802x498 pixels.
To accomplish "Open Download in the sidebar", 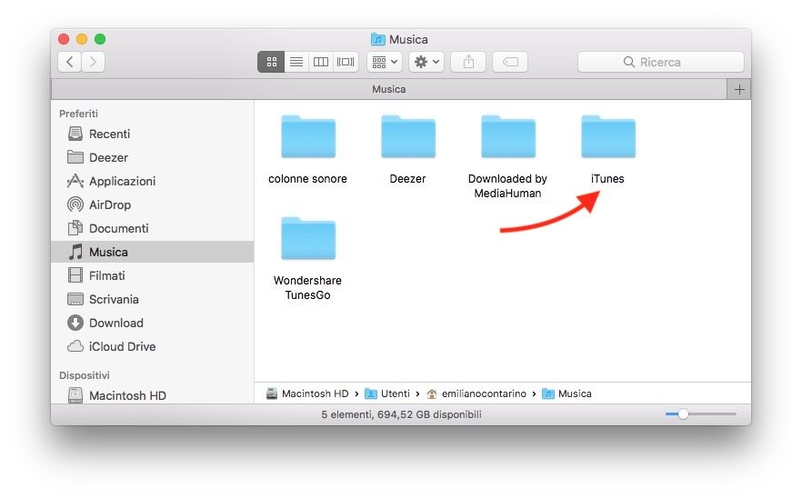I will 153,323.
